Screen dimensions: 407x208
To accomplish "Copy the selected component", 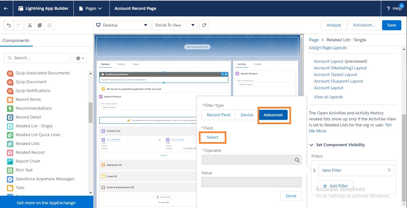I will click(39, 25).
